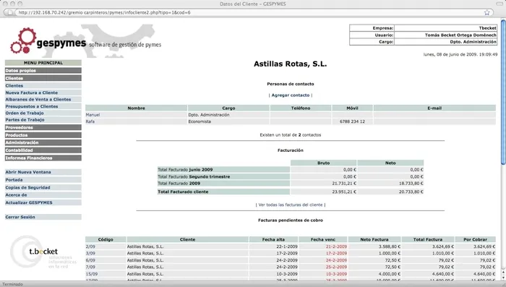Click the Nombre column header in contacts table
The width and height of the screenshot is (506, 287).
click(136, 108)
